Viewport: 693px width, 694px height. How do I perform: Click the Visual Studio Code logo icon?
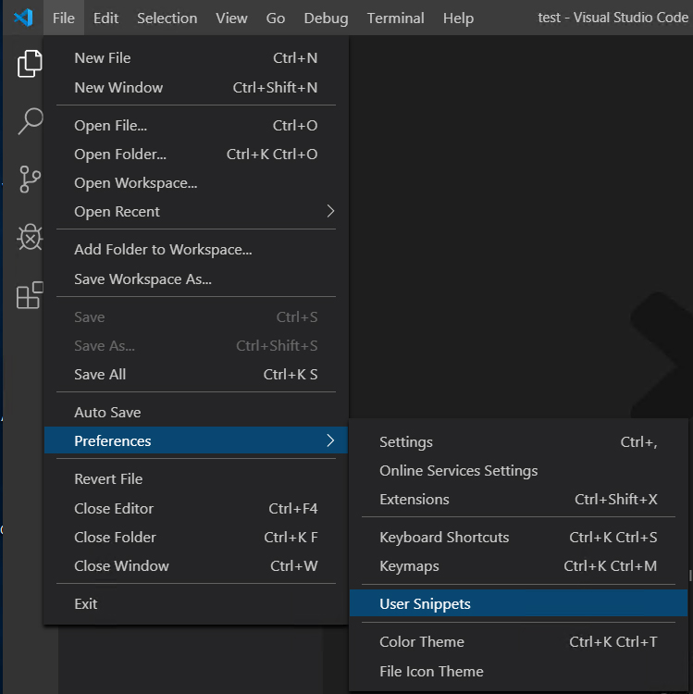23,18
